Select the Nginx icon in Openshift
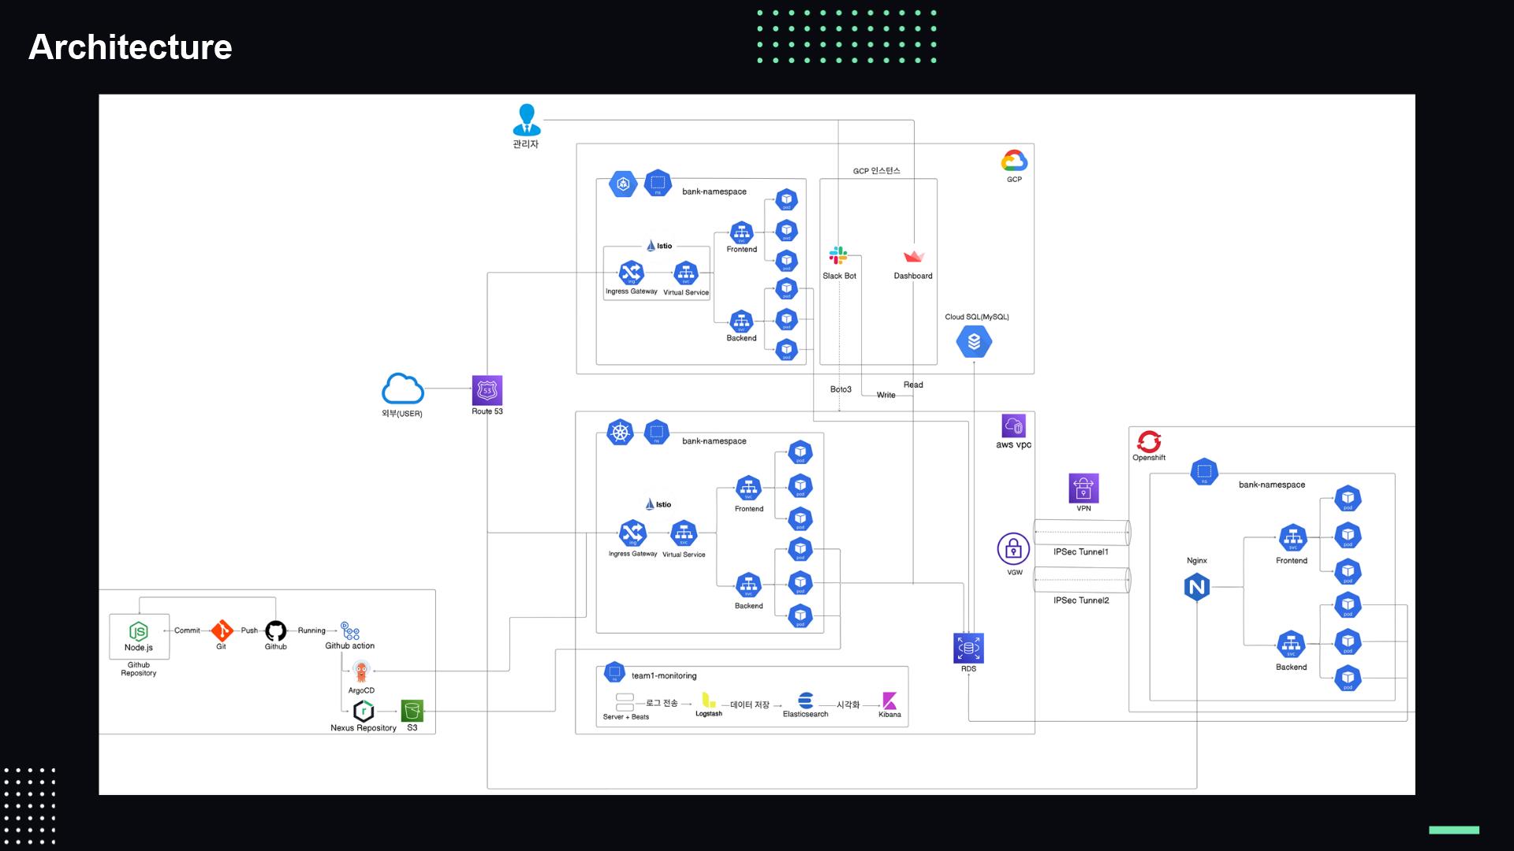1514x851 pixels. coord(1196,587)
